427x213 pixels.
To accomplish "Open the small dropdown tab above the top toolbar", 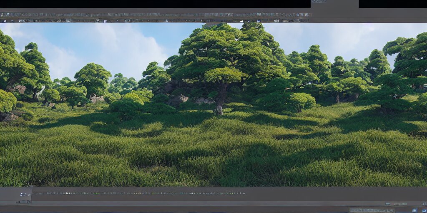I will coord(319,2).
